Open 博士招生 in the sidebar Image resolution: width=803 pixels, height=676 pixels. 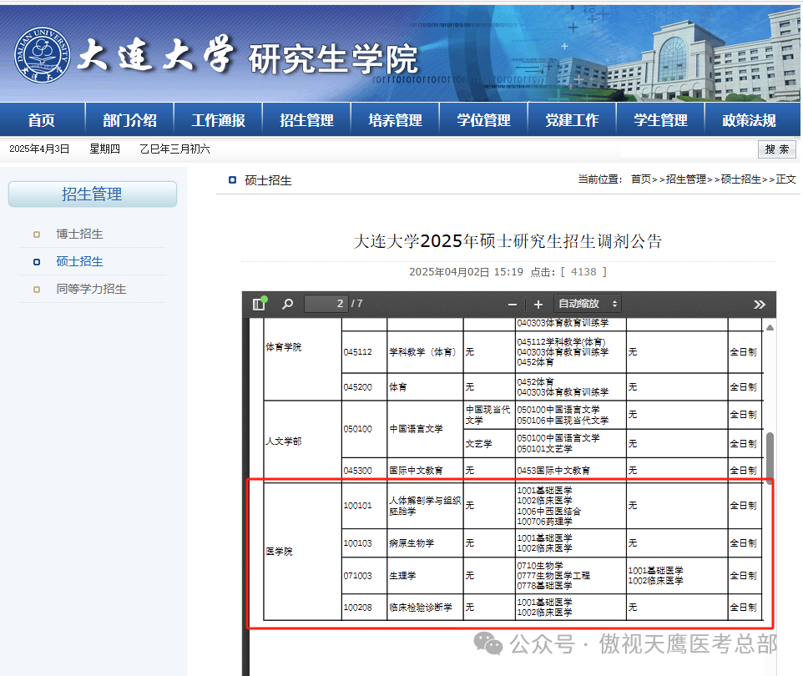click(79, 234)
